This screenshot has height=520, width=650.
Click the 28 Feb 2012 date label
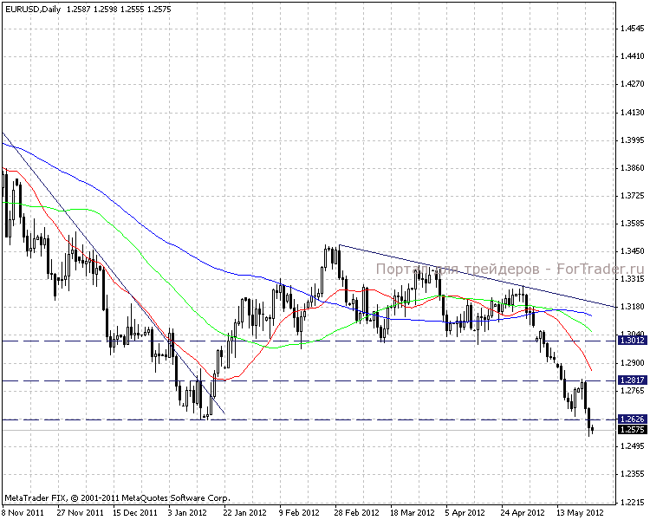pos(357,513)
